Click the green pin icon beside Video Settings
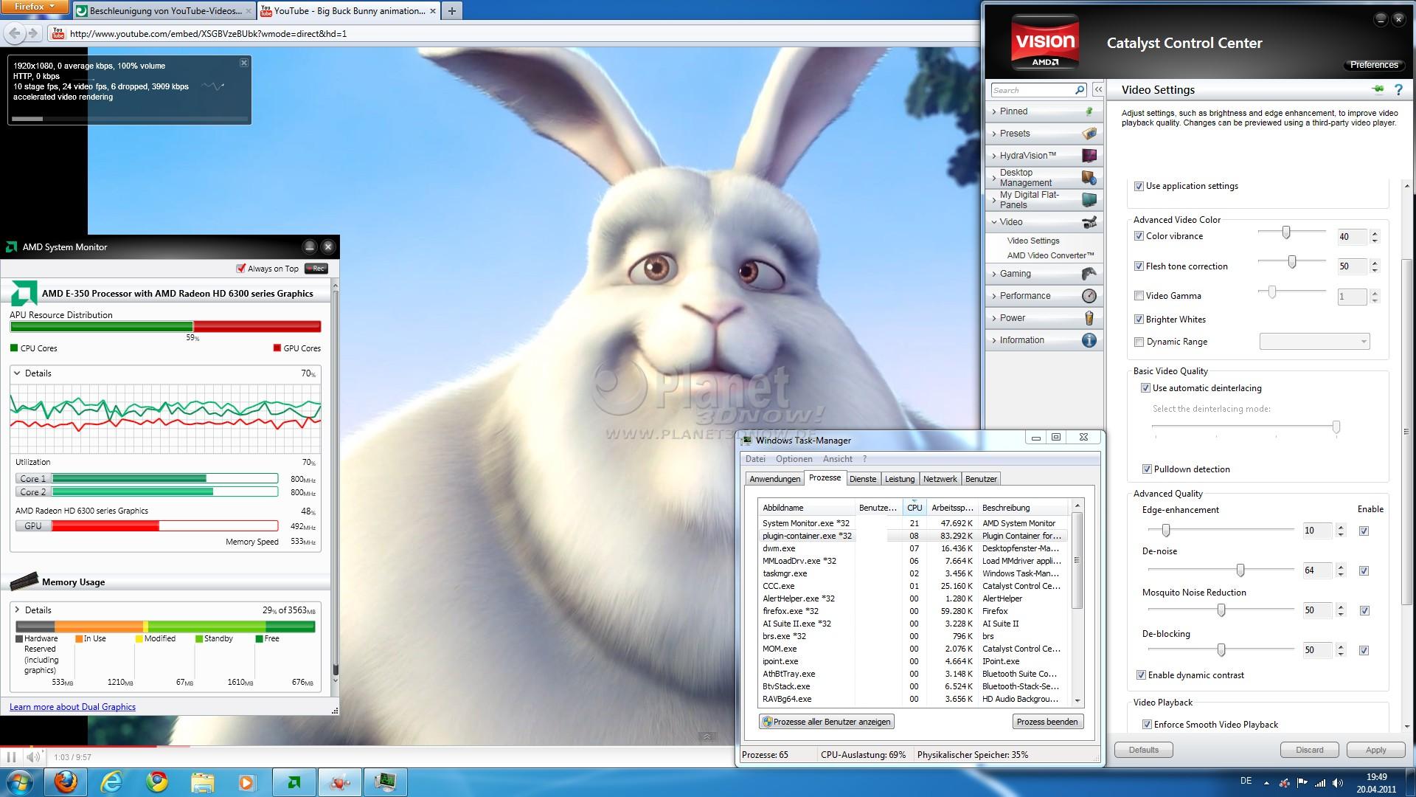This screenshot has width=1416, height=797. [1378, 89]
